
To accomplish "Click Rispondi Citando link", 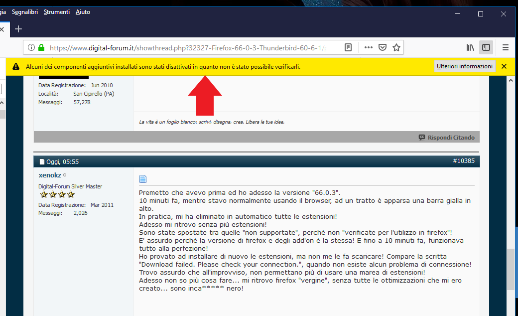I will point(451,138).
